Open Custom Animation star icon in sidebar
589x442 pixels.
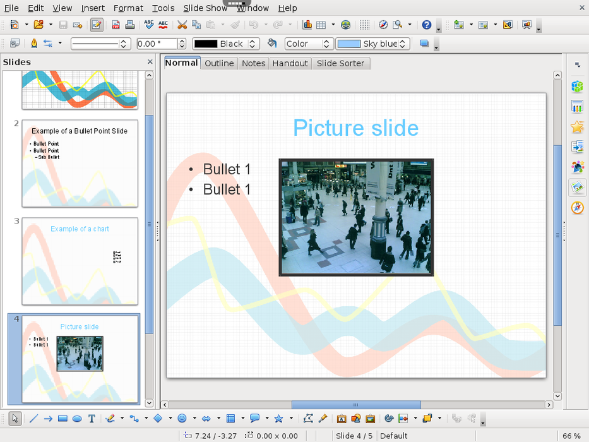[x=577, y=127]
